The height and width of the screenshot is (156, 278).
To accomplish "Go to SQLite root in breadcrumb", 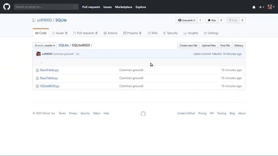I will tap(63, 45).
